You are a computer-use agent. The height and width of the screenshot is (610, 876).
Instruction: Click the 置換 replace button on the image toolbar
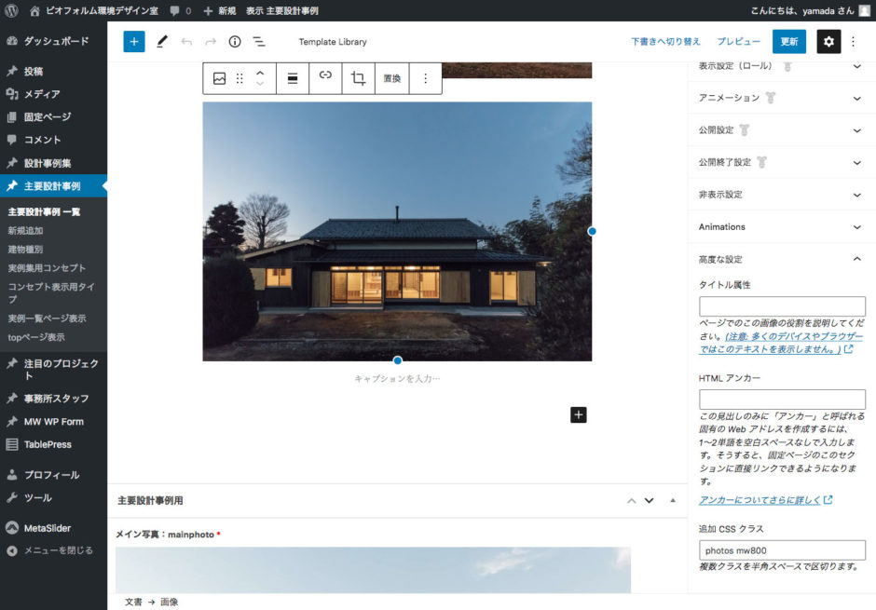pyautogui.click(x=392, y=78)
